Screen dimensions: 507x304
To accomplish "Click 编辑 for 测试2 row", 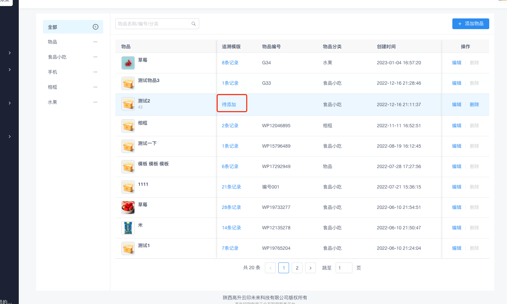I will point(457,104).
